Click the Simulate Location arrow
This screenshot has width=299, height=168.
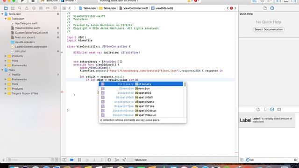point(124,160)
